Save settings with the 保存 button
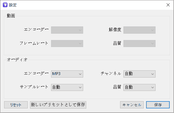The image size is (174, 113). pos(158,105)
